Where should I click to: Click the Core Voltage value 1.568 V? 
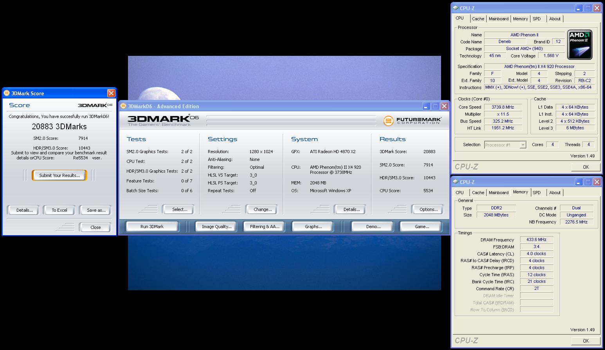point(551,55)
